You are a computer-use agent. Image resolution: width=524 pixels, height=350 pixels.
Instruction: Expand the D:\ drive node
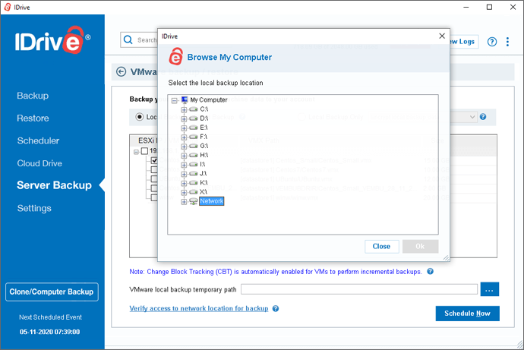click(x=184, y=118)
